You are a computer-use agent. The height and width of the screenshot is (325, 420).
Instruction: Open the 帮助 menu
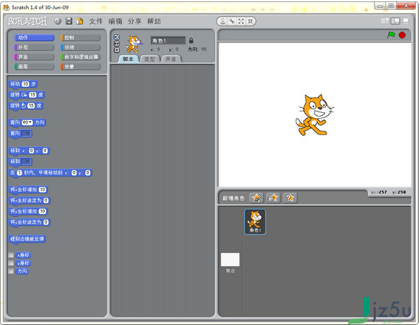[154, 21]
